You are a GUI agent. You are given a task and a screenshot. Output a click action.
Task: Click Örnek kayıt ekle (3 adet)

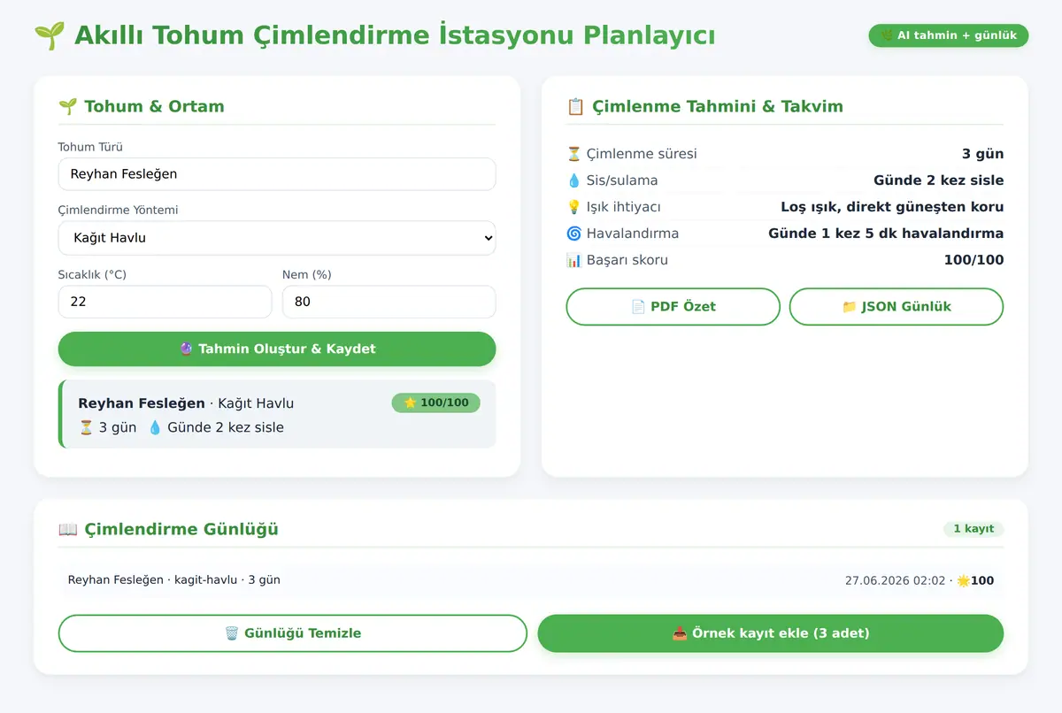771,633
